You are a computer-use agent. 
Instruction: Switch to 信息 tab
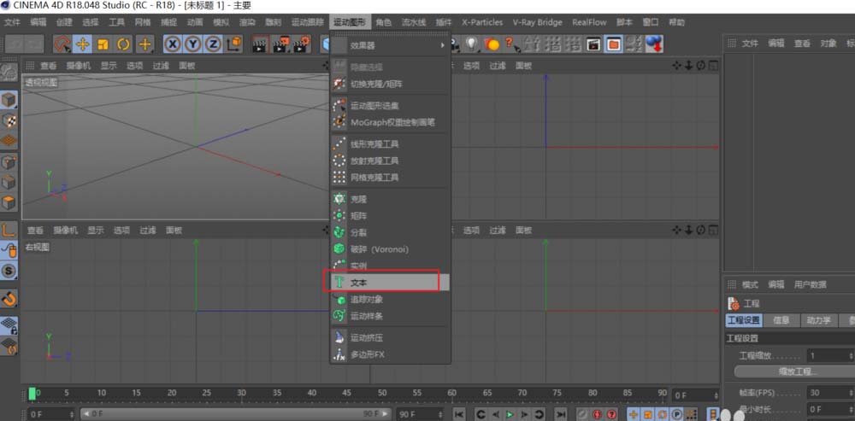[781, 320]
